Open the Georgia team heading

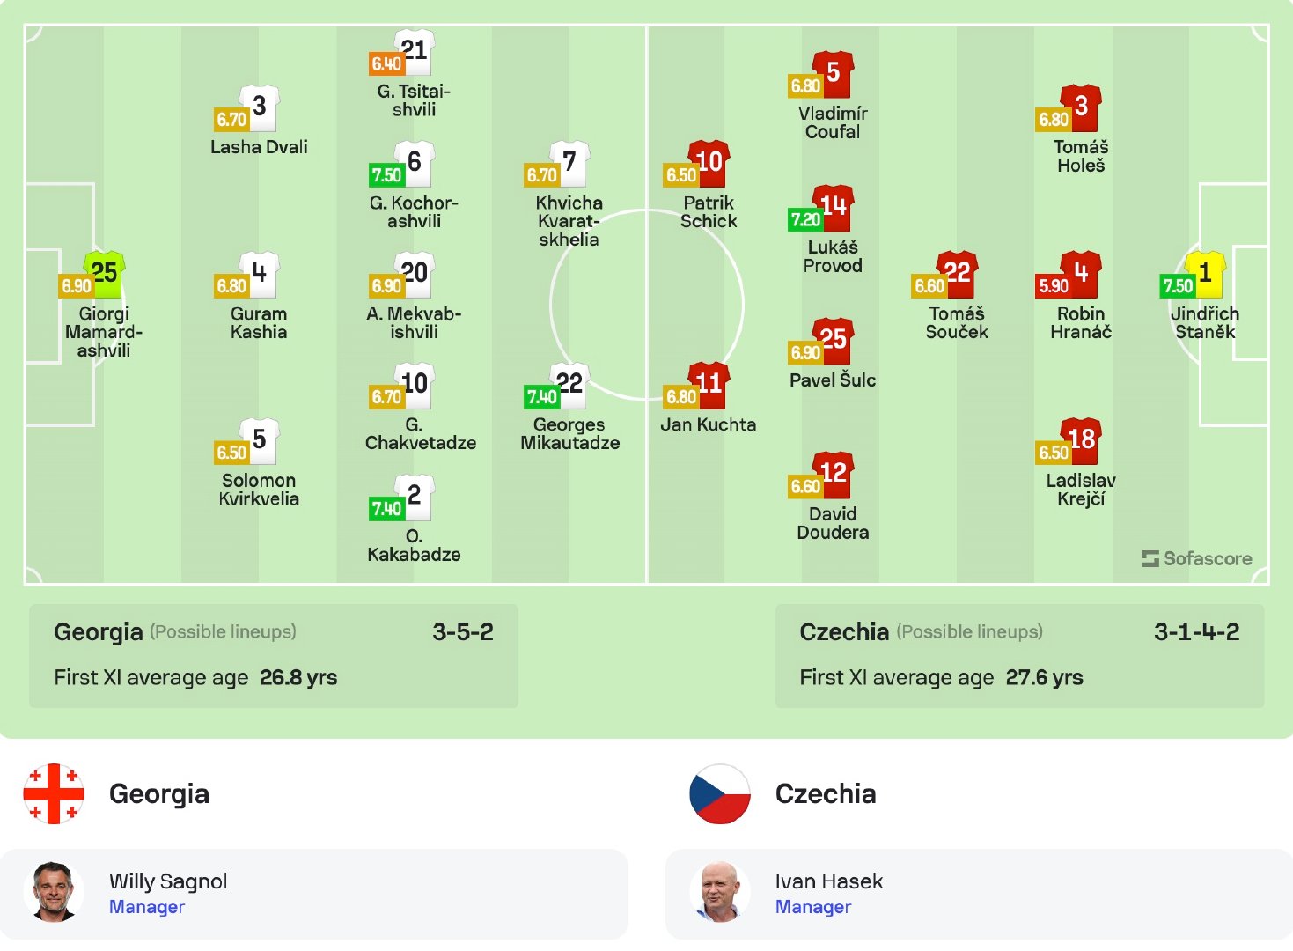coord(159,793)
